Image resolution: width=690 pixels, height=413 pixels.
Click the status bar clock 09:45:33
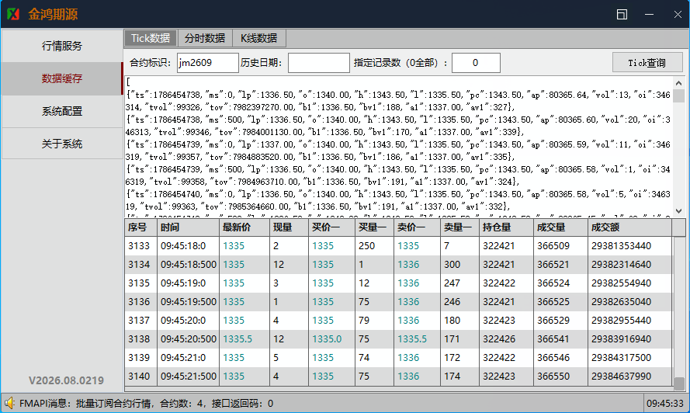point(665,404)
